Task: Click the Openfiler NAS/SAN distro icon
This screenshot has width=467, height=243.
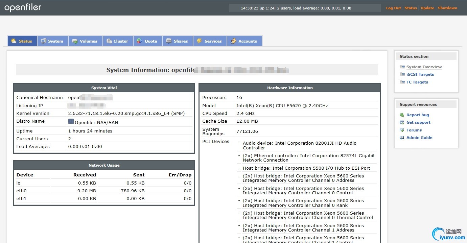Action: coord(71,121)
